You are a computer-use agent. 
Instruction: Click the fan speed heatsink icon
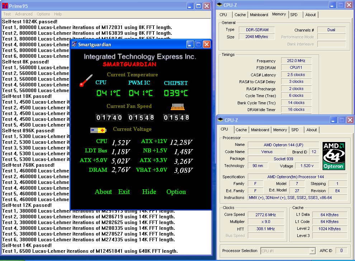(177, 106)
